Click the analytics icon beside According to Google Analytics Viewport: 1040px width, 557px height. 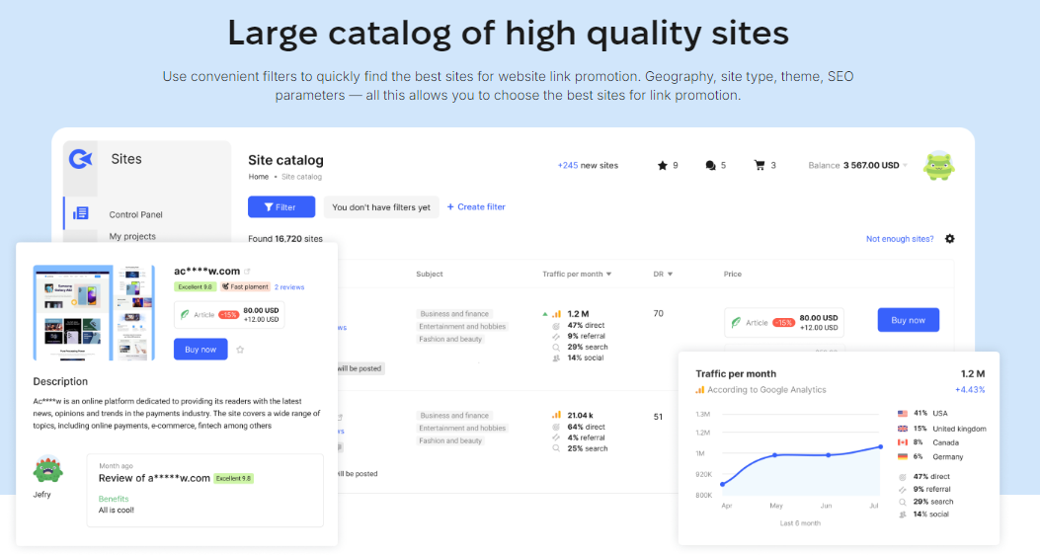[699, 390]
